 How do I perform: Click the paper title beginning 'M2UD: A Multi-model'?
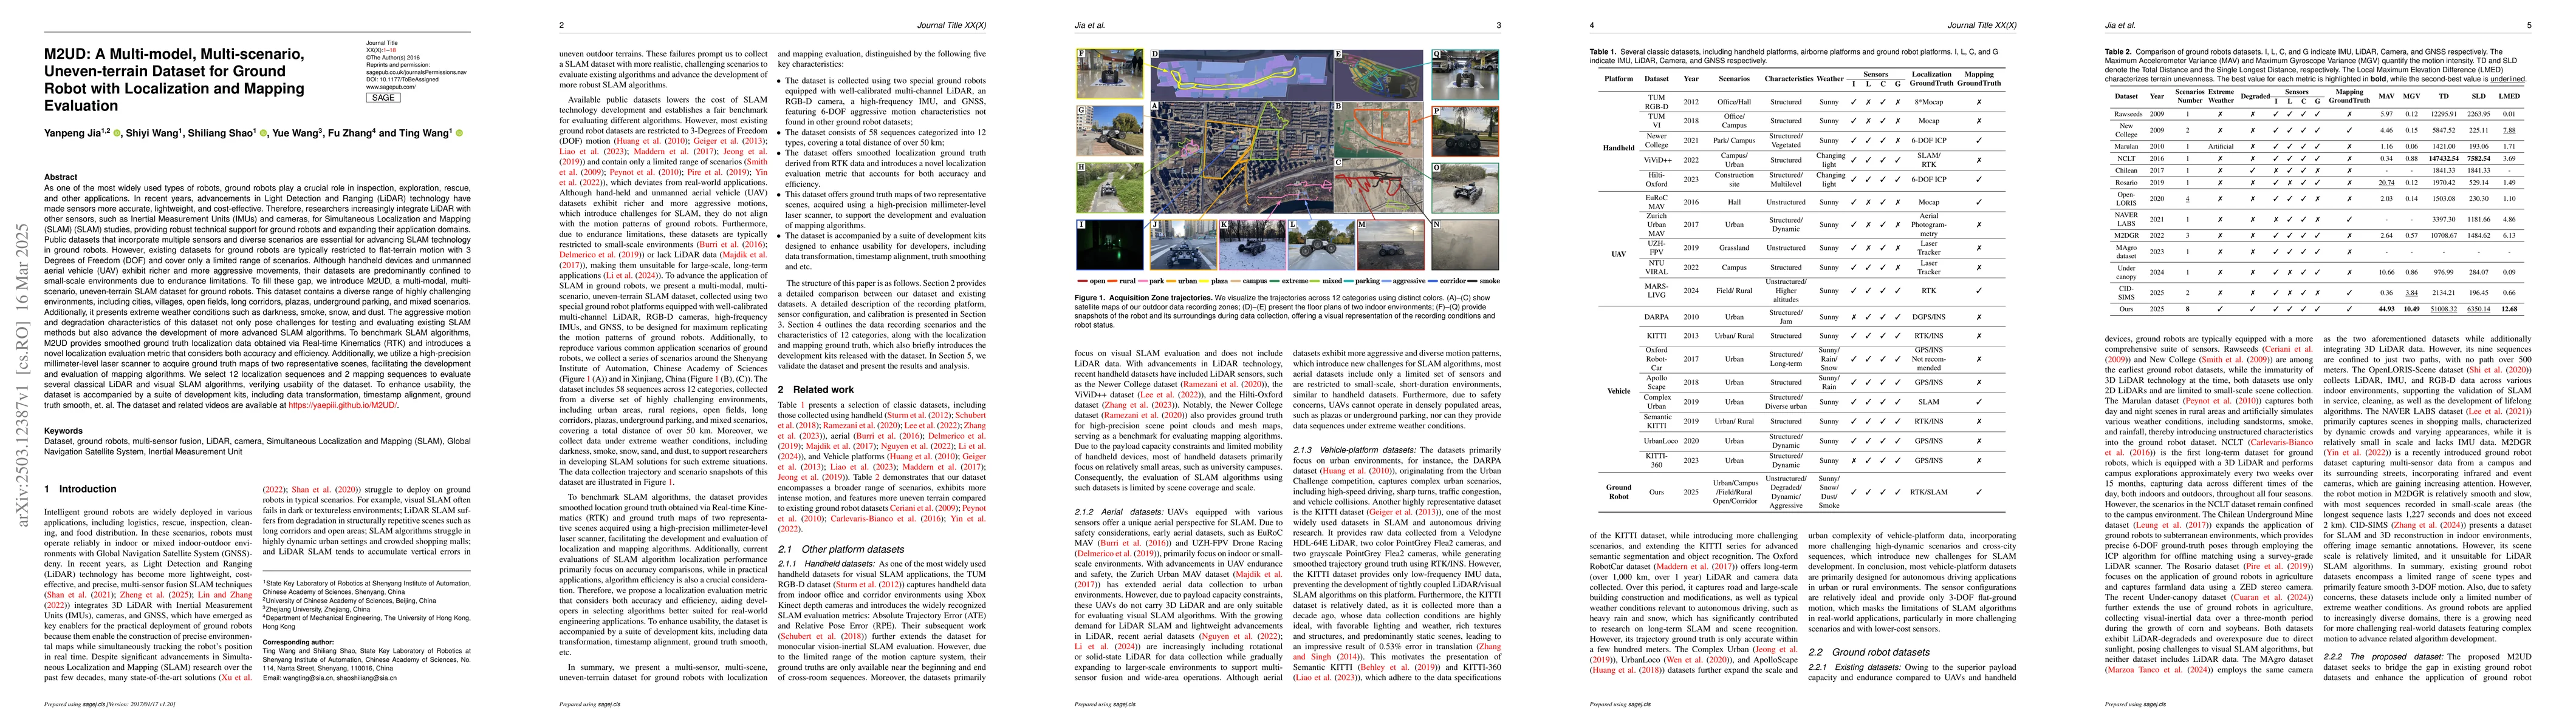coord(174,80)
